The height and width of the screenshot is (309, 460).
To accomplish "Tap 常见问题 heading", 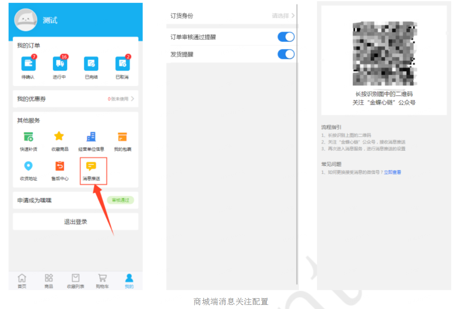I will (x=331, y=164).
